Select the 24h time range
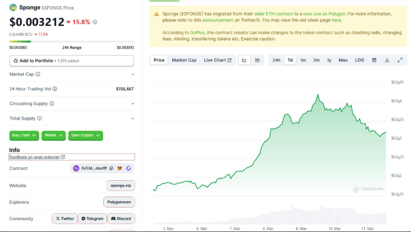 click(276, 60)
